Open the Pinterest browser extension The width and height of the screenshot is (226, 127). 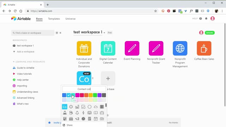click(168, 11)
